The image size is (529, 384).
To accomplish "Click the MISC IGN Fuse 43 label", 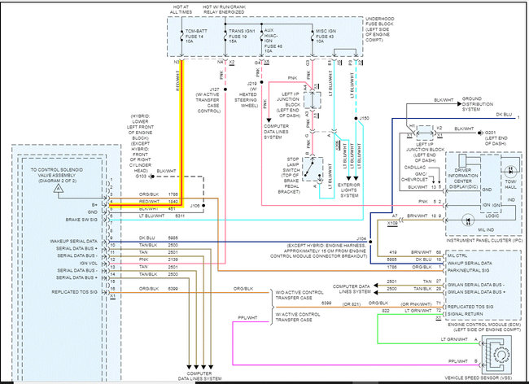I will click(326, 36).
